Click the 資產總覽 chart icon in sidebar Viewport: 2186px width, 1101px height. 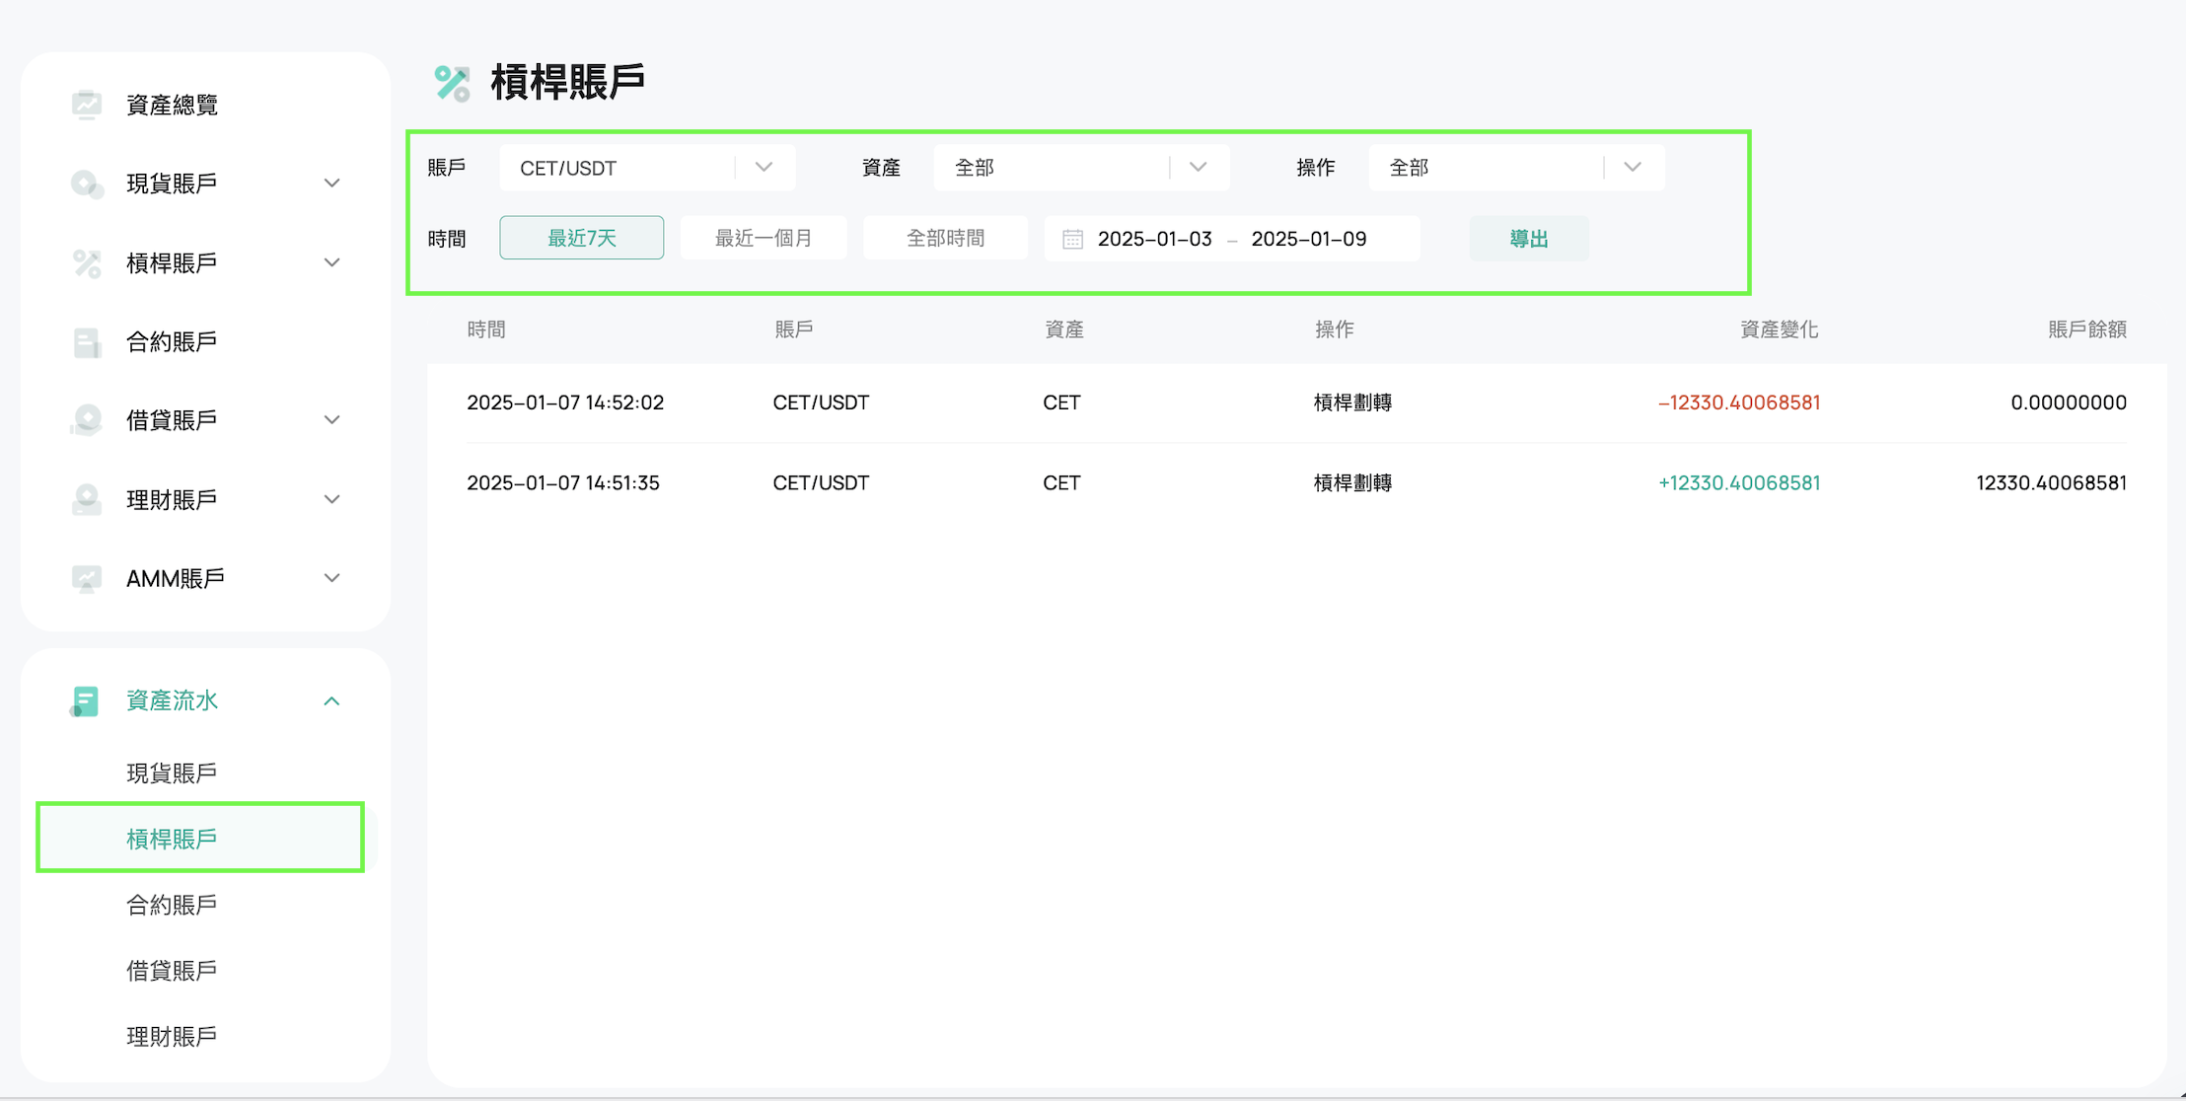87,105
